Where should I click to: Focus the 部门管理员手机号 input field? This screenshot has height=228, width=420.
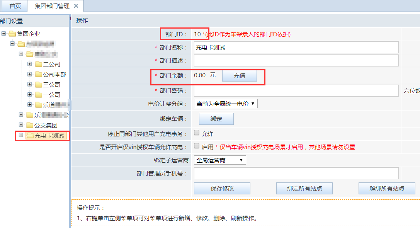point(296,174)
